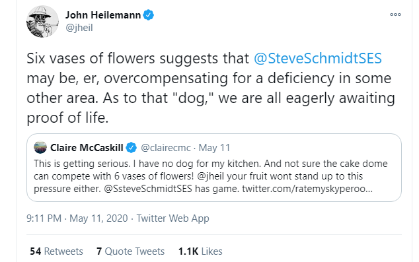The width and height of the screenshot is (419, 262).
Task: Open John Heilemann's profile avatar
Action: [42, 21]
